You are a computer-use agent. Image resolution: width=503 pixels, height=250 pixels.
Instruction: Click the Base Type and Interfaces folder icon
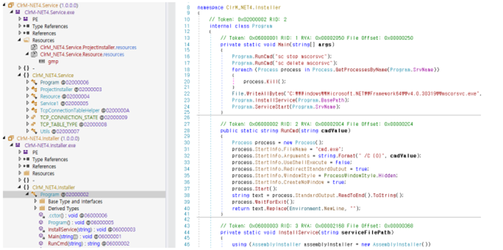click(x=42, y=201)
